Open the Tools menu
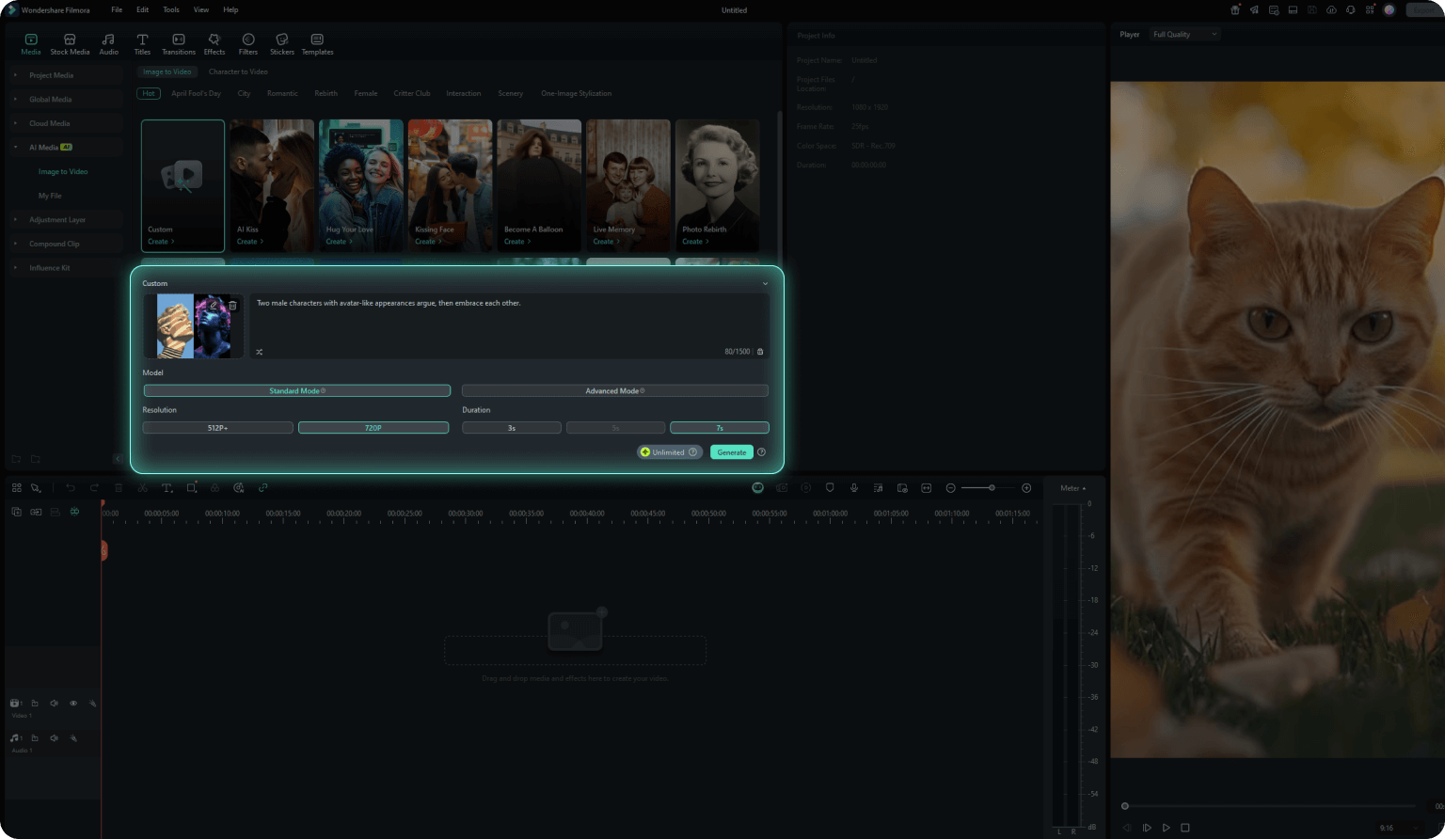Image resolution: width=1445 pixels, height=839 pixels. point(170,9)
